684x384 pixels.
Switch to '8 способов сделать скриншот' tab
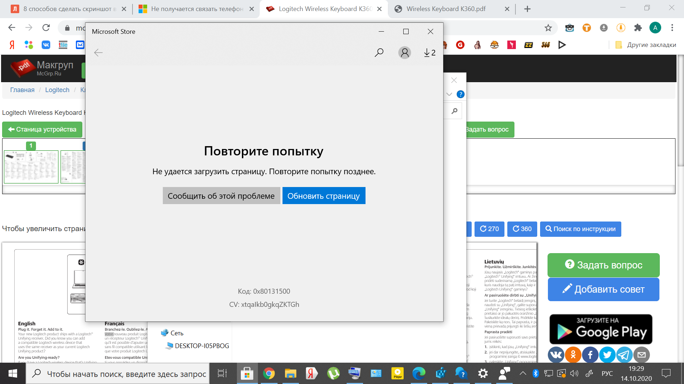point(68,9)
